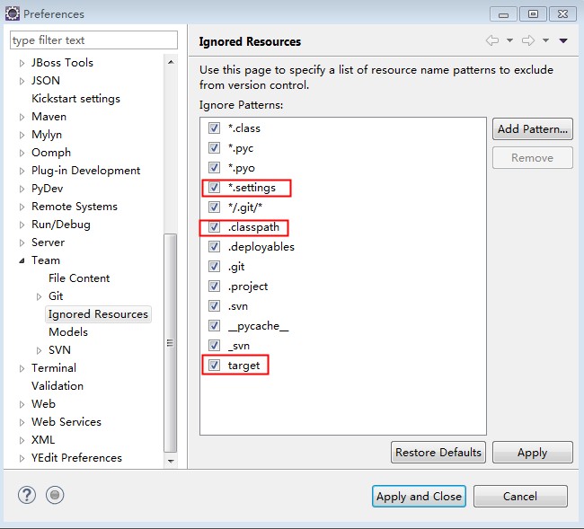Viewport: 584px width, 529px height.
Task: Disable the target ignore pattern checkbox
Action: coord(214,366)
